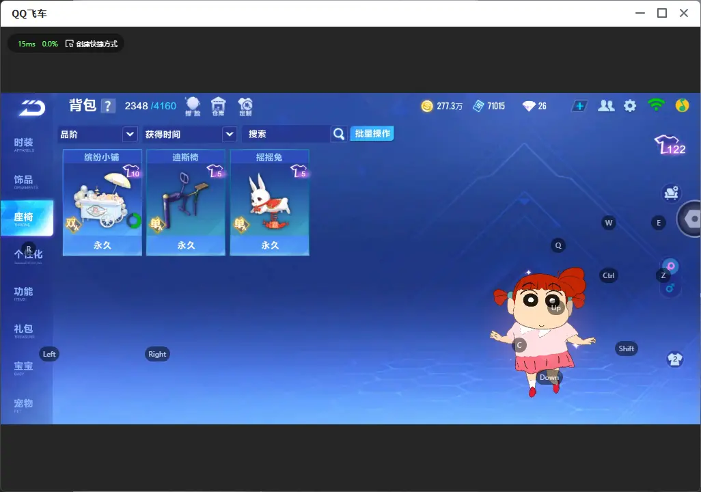Viewport: 701px width, 492px height.
Task: Click the yellow music note icon
Action: click(682, 105)
